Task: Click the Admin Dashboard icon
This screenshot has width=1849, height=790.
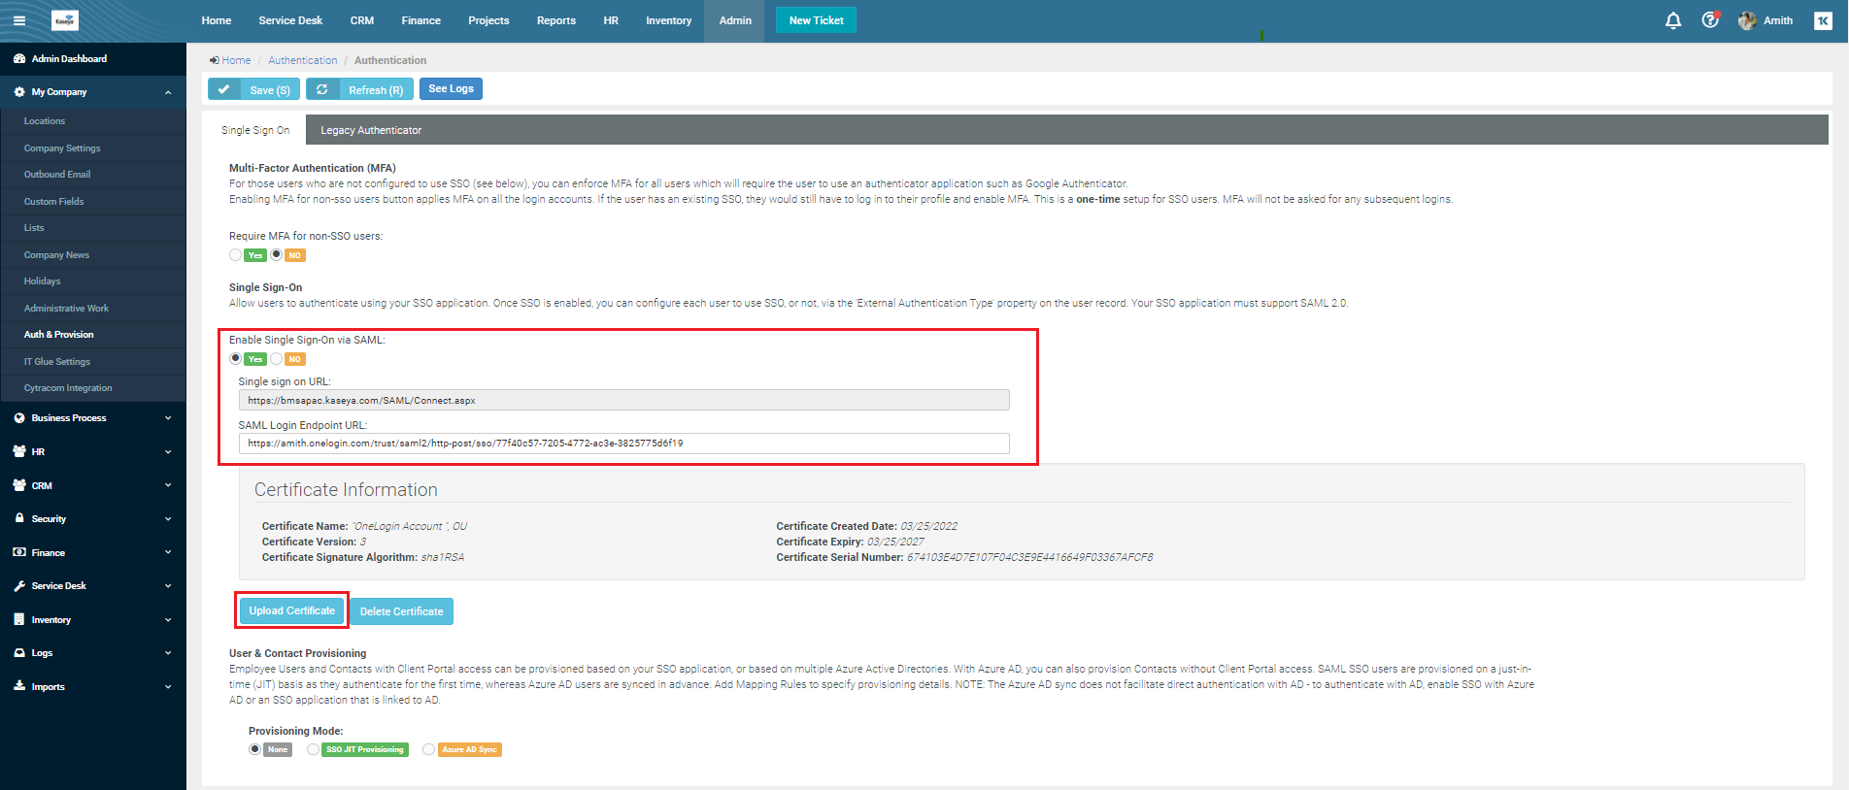Action: 19,59
